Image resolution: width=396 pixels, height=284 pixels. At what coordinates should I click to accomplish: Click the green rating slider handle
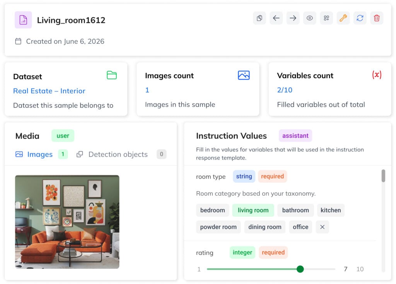point(301,269)
